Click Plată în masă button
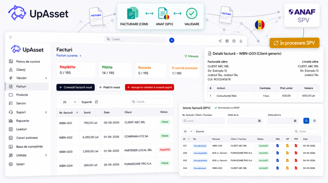The image size is (328, 183). [x=109, y=87]
